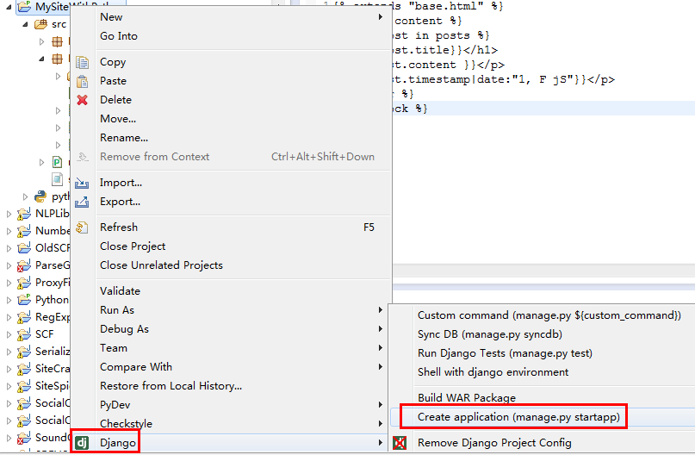
Task: Collapse the src folder tree node
Action: 27,24
